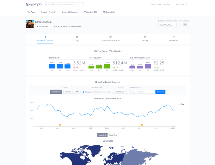The height and width of the screenshot is (165, 215).
Task: Click the Nov 7 release marker on the chart
Action: (x=142, y=125)
